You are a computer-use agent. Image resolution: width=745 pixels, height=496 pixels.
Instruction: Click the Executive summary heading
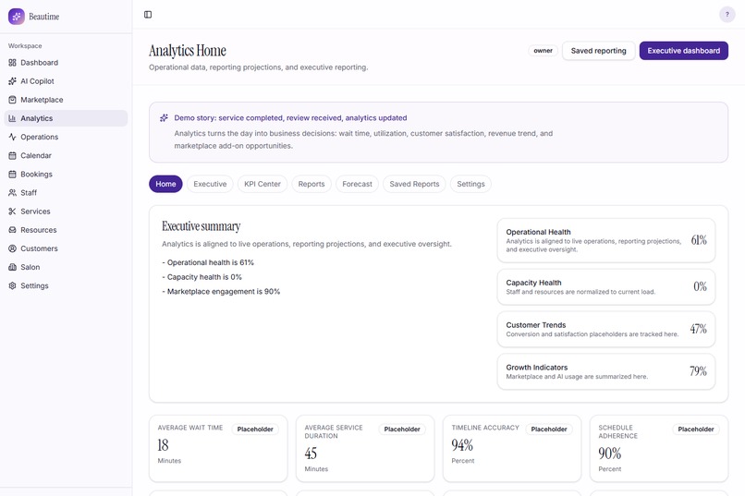tap(201, 226)
